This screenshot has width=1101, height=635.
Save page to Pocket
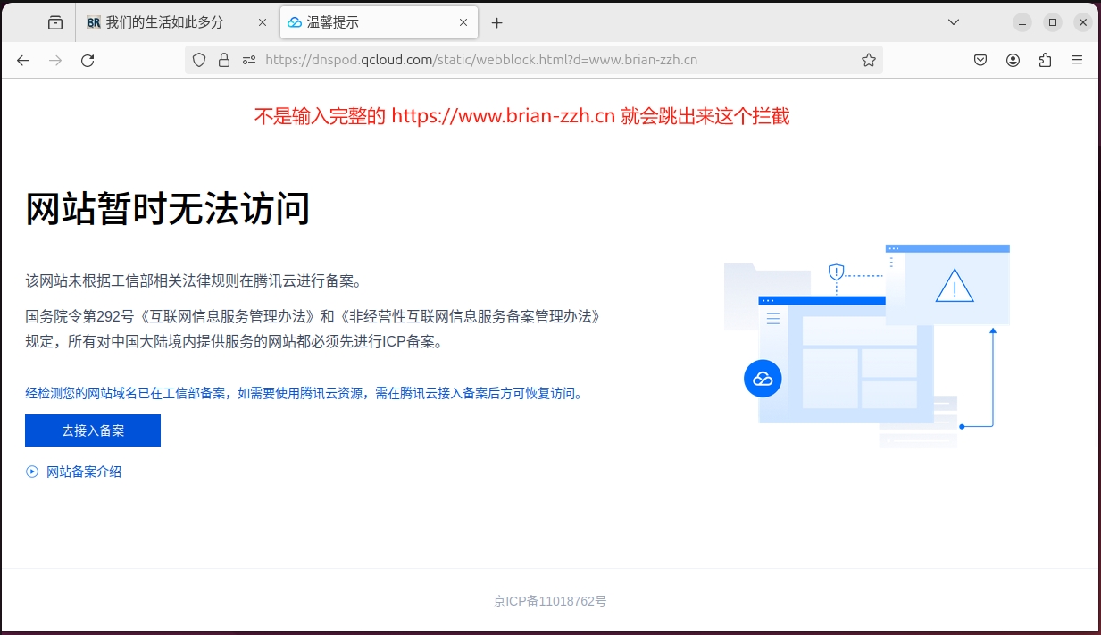click(x=980, y=60)
